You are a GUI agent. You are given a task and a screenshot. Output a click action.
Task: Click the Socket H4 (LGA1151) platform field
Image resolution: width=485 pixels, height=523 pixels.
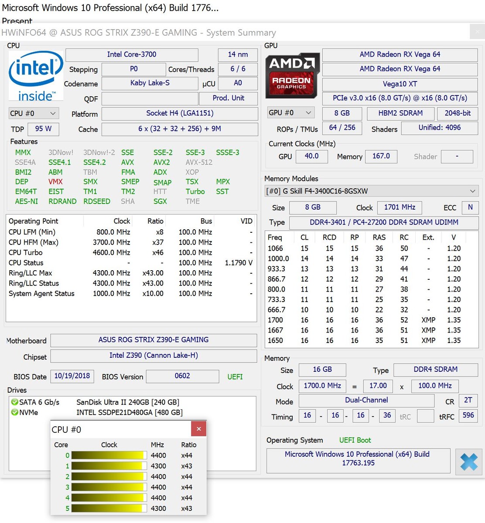(180, 113)
